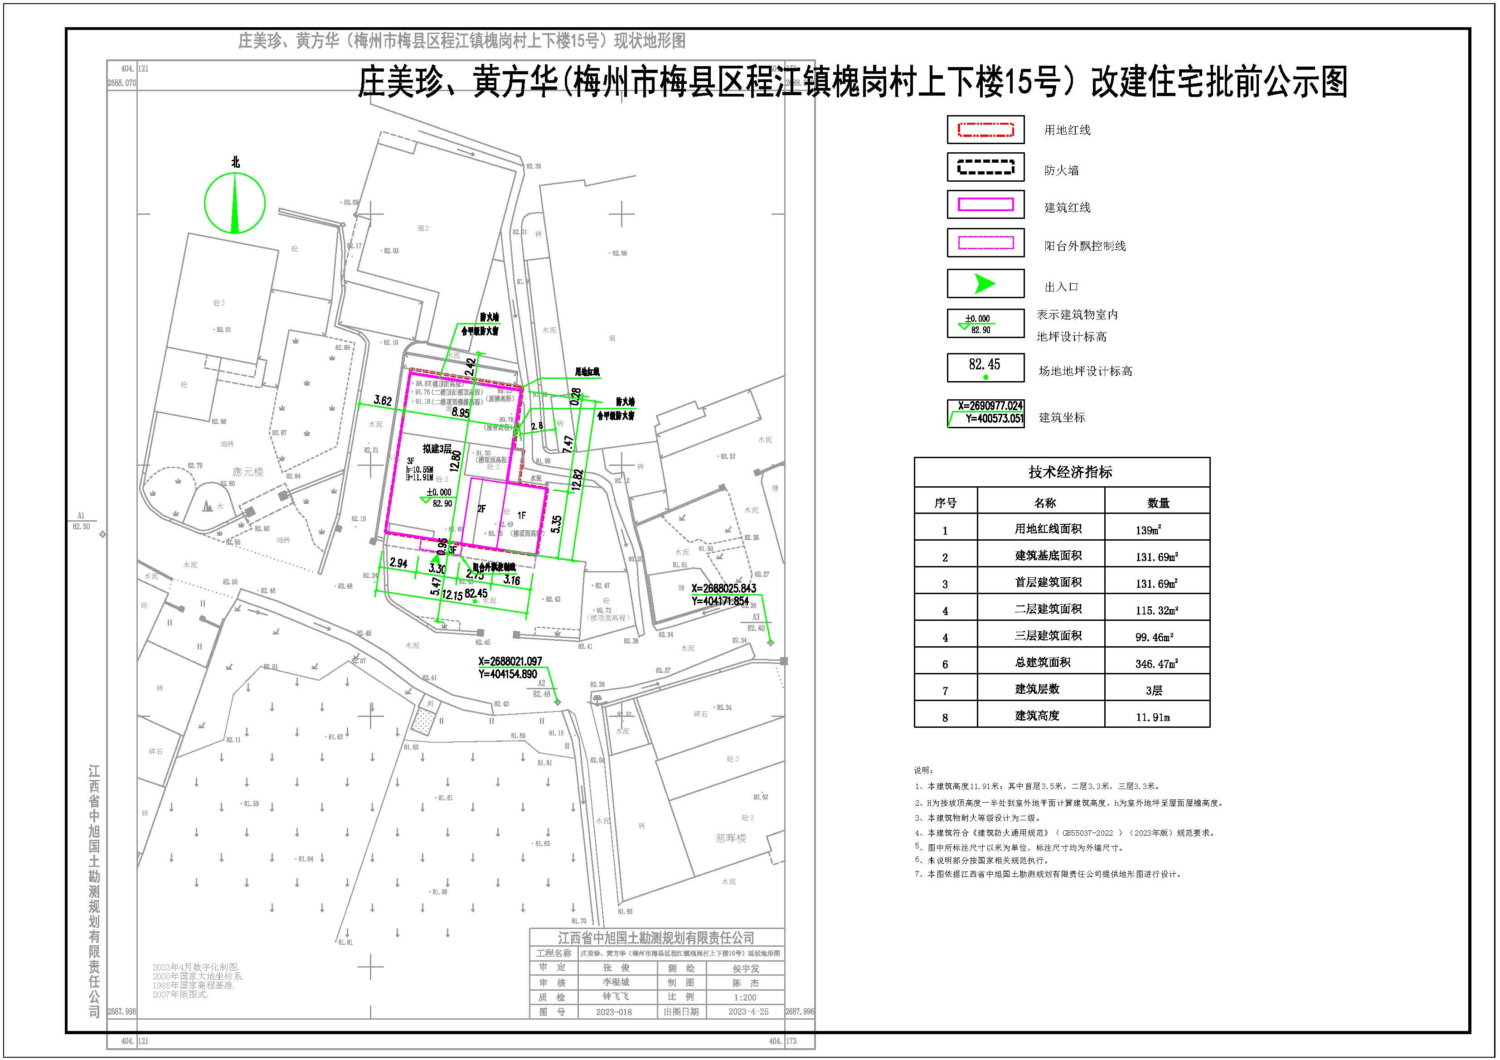1500x1060 pixels.
Task: Click the red dashed 用地红线 legend symbol
Action: [985, 130]
